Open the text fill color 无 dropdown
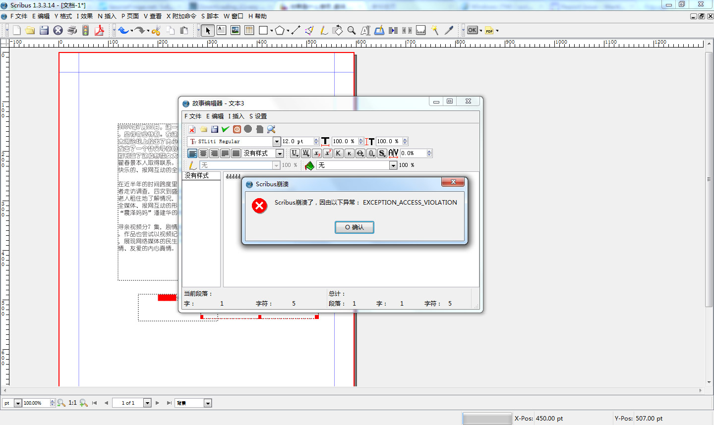Screen dimensions: 714x425 click(x=393, y=165)
